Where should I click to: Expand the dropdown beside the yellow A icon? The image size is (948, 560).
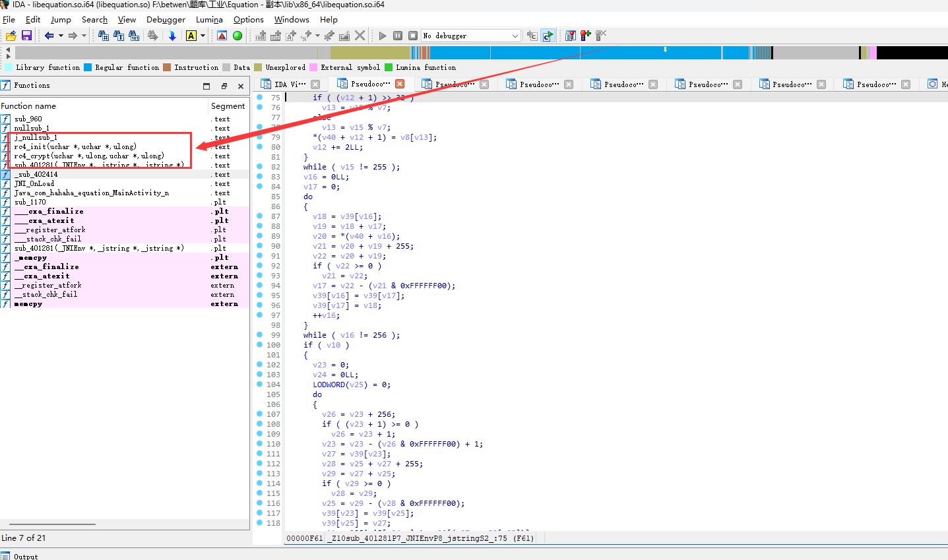point(203,36)
